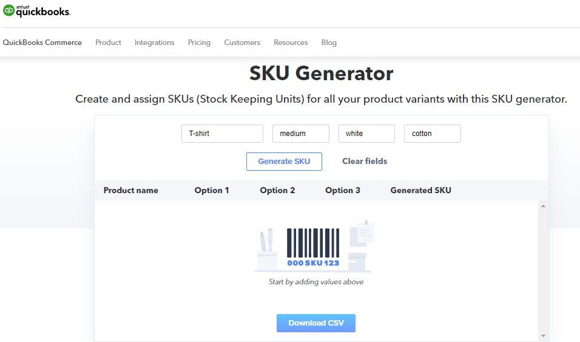Go to the Pricing page
Screen dimensions: 580x342
[x=199, y=43]
